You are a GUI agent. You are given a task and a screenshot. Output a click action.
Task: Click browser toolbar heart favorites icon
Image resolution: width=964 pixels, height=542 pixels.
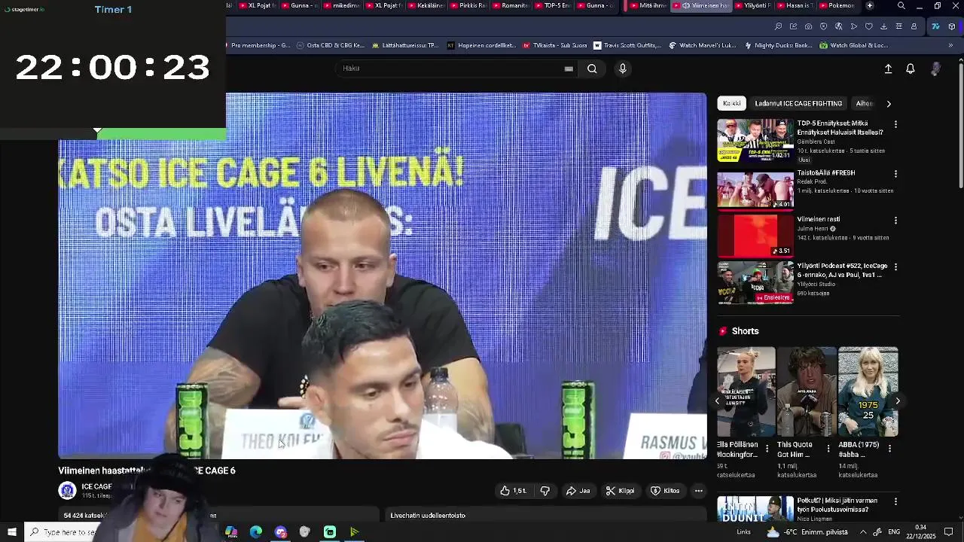pyautogui.click(x=868, y=26)
